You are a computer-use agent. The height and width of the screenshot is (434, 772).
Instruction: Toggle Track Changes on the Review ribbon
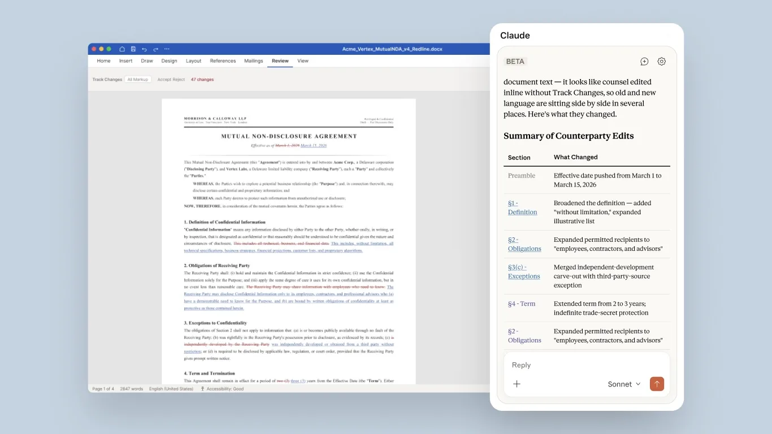(x=107, y=79)
